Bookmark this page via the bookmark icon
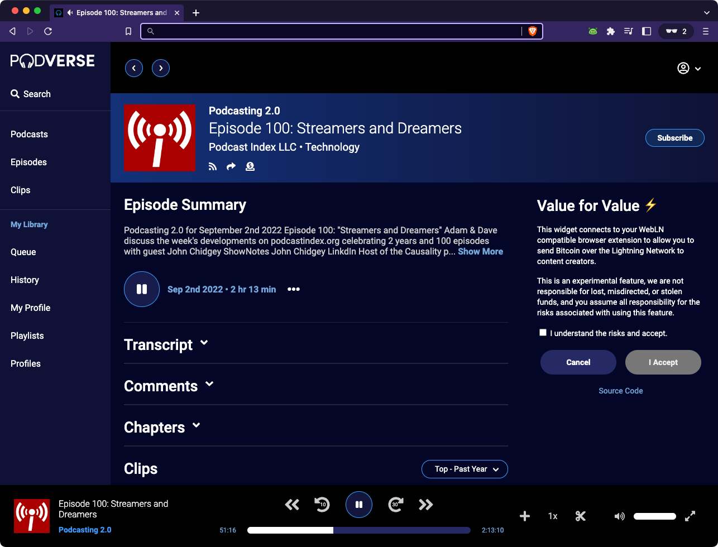Image resolution: width=718 pixels, height=547 pixels. tap(128, 31)
